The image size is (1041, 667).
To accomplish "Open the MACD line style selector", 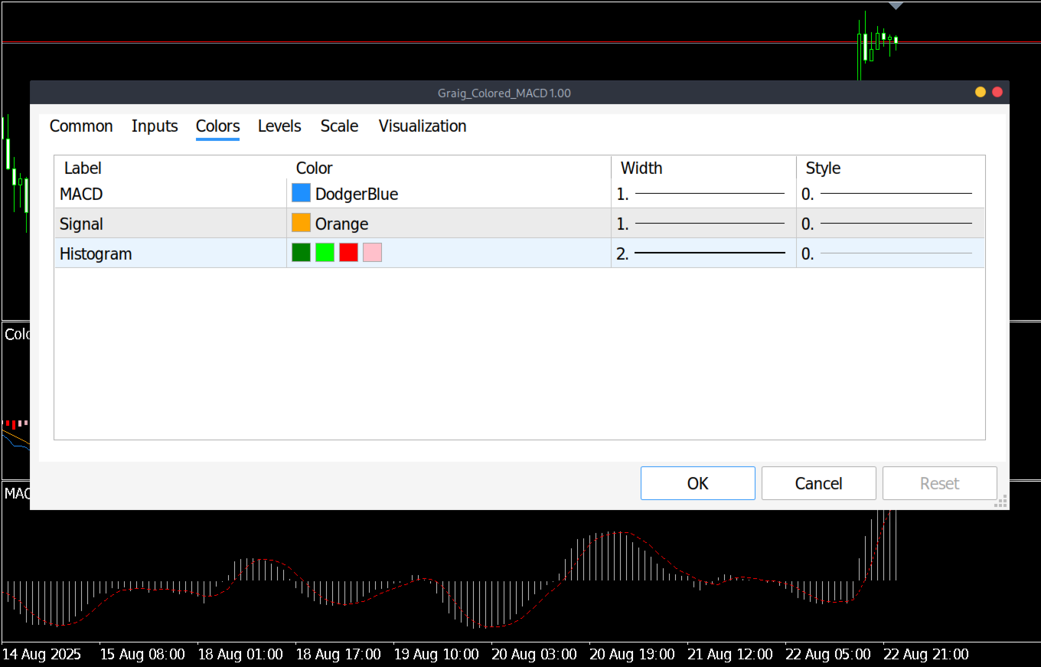I will (x=890, y=194).
